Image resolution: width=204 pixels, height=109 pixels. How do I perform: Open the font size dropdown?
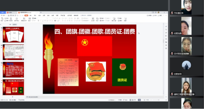53,18
